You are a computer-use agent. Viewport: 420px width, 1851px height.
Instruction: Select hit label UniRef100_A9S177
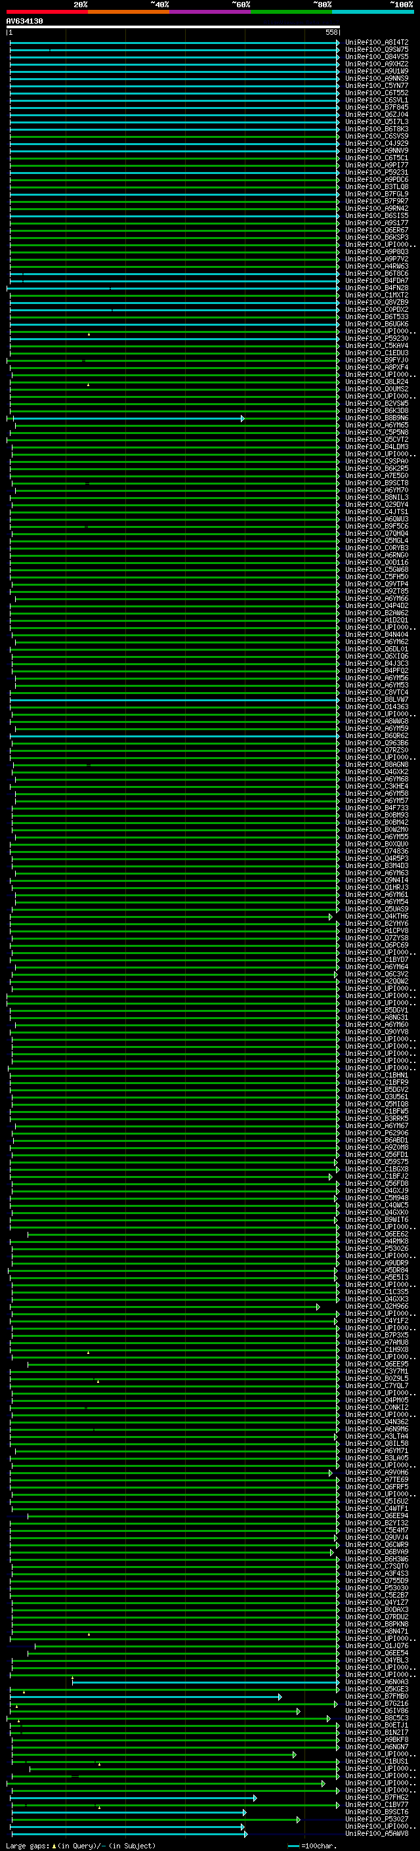(376, 223)
